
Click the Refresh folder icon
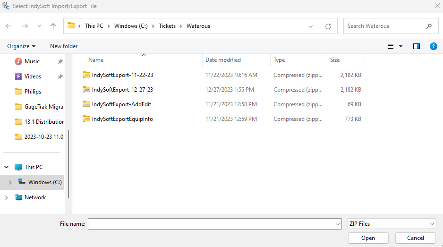pyautogui.click(x=328, y=26)
